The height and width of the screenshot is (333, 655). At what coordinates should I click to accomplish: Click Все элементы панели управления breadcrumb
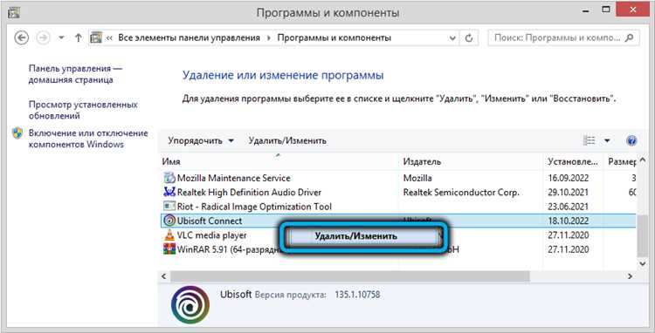pyautogui.click(x=189, y=38)
